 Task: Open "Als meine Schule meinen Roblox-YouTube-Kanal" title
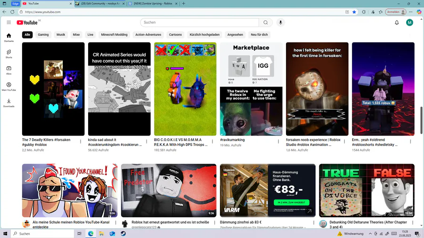[x=71, y=224]
